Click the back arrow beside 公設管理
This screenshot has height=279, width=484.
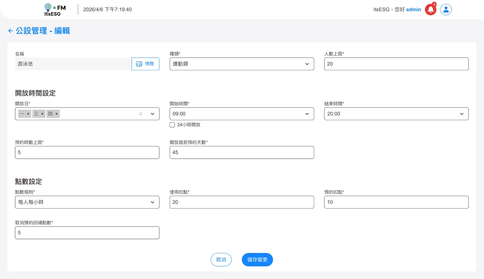[x=11, y=31]
